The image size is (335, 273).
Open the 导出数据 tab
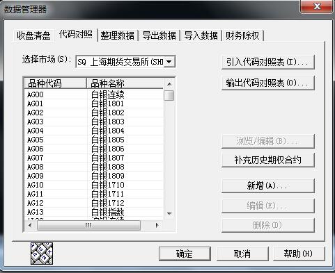tap(159, 35)
